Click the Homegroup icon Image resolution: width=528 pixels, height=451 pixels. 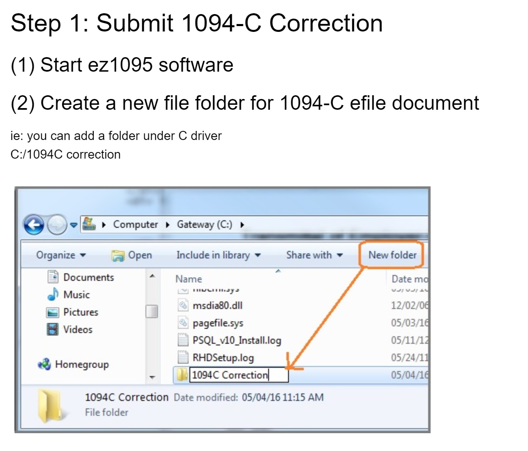tap(44, 364)
